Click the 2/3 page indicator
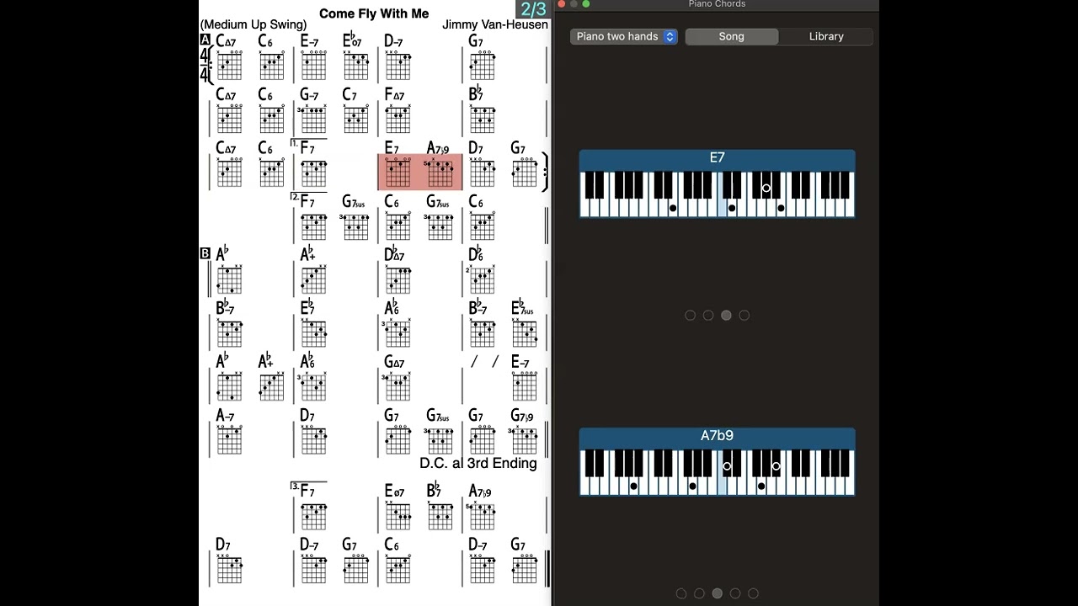Viewport: 1078px width, 606px height. tap(533, 9)
